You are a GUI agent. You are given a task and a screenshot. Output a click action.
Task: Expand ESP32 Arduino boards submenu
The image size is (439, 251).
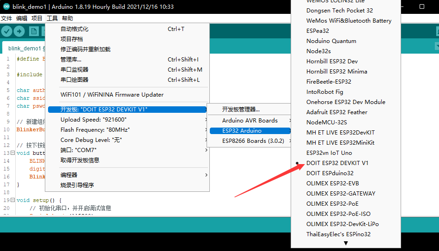click(250, 130)
